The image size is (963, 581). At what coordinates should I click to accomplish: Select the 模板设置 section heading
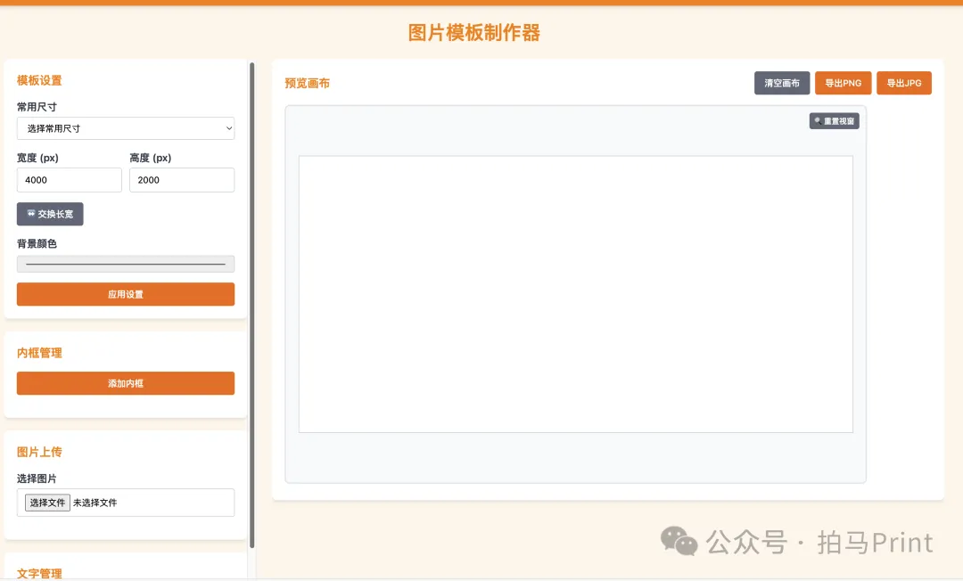(39, 80)
